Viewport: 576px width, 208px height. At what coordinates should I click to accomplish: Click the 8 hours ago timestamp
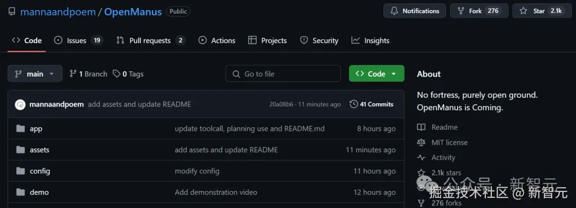(376, 129)
